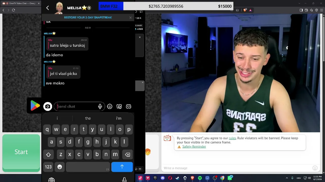
Task: Open Opera browser from the taskbar
Action: (170, 178)
